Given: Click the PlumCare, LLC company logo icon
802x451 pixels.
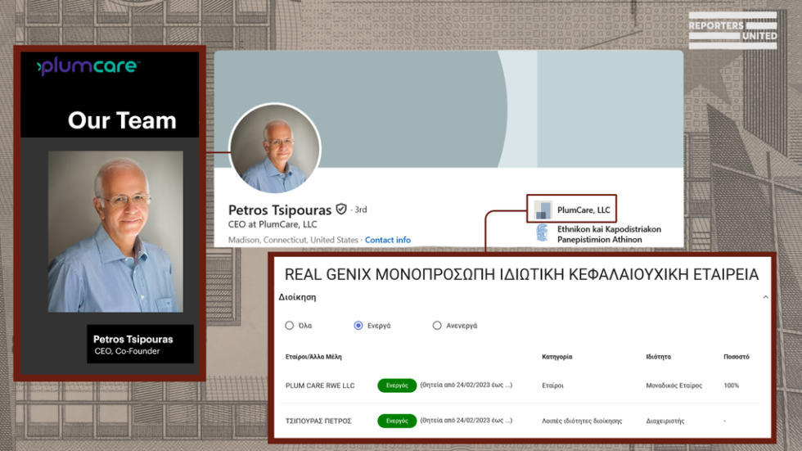Looking at the screenshot, I should point(543,210).
